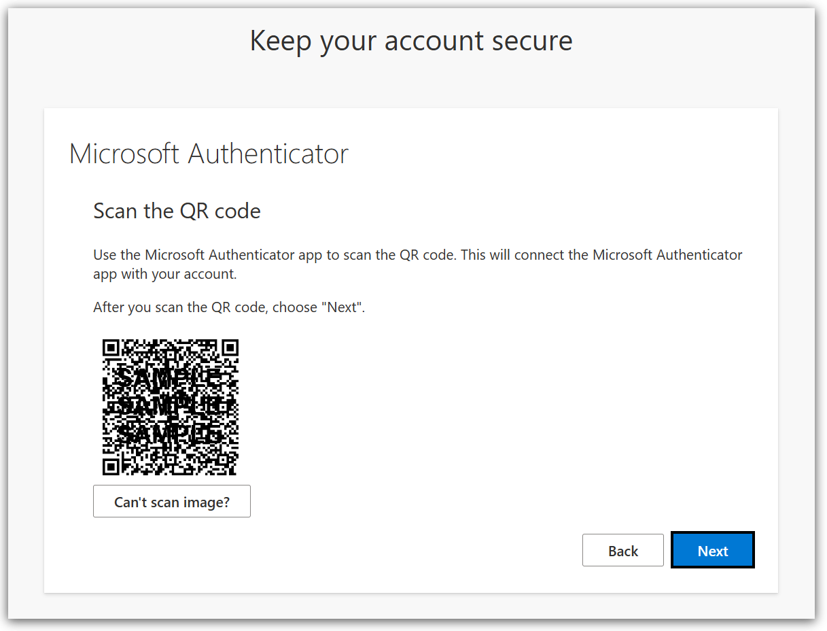Click the Next button

(712, 550)
